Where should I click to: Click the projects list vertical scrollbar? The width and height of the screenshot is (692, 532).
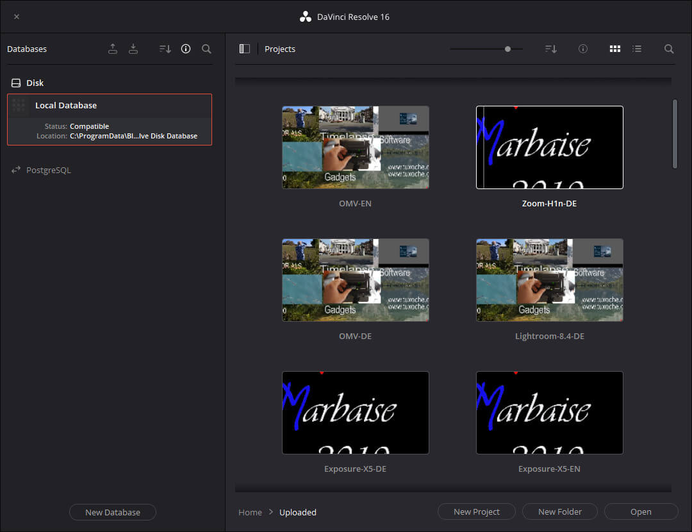coord(675,134)
